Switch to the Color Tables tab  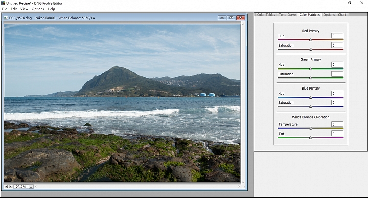266,15
